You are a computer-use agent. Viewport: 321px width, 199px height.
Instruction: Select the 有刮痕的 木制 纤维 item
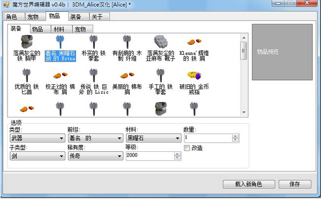[127, 48]
